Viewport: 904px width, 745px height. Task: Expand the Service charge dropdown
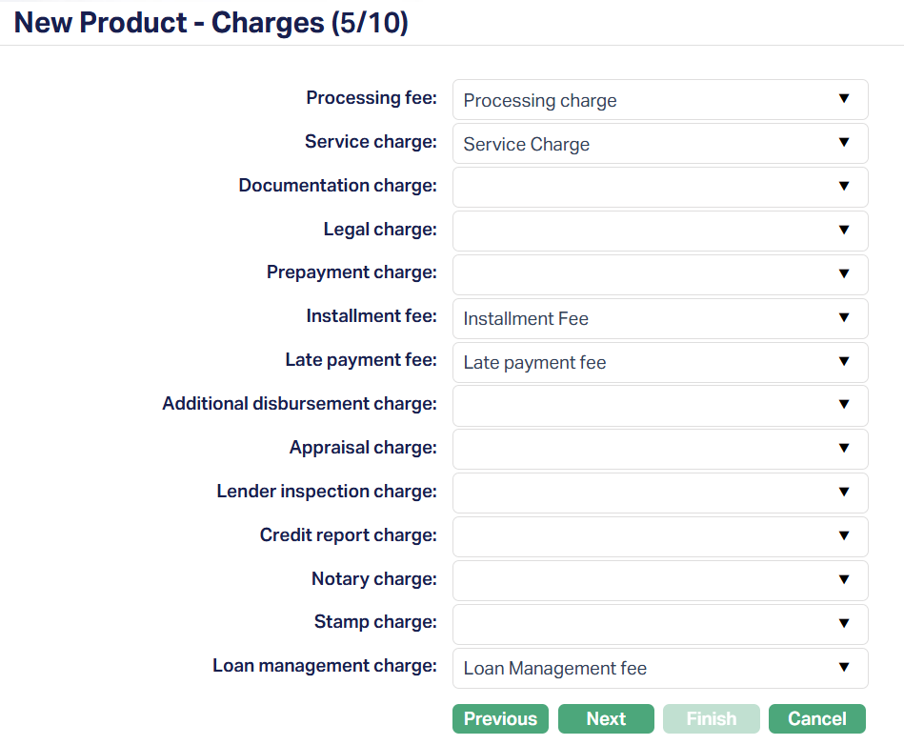(659, 144)
